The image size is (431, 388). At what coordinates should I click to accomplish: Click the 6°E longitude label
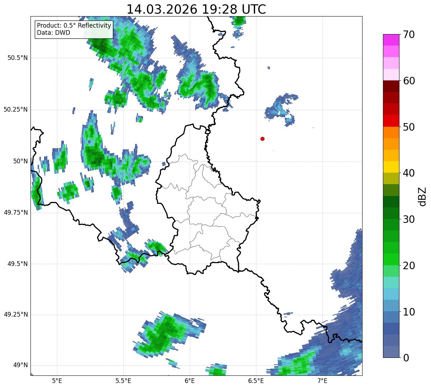[x=190, y=380]
